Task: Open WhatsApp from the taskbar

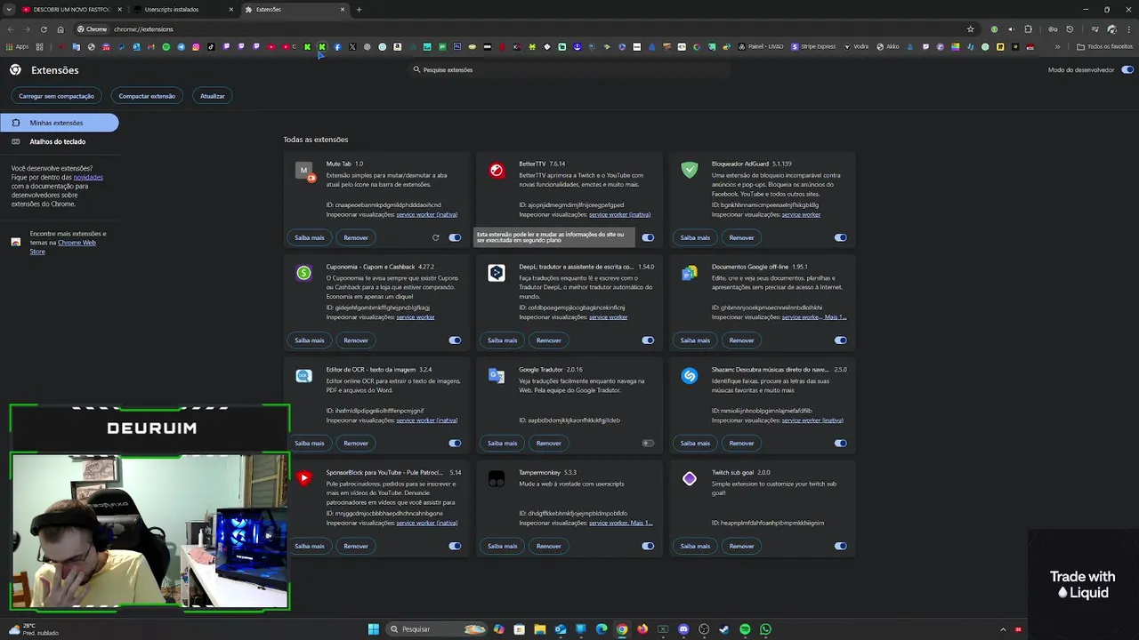Action: click(765, 629)
